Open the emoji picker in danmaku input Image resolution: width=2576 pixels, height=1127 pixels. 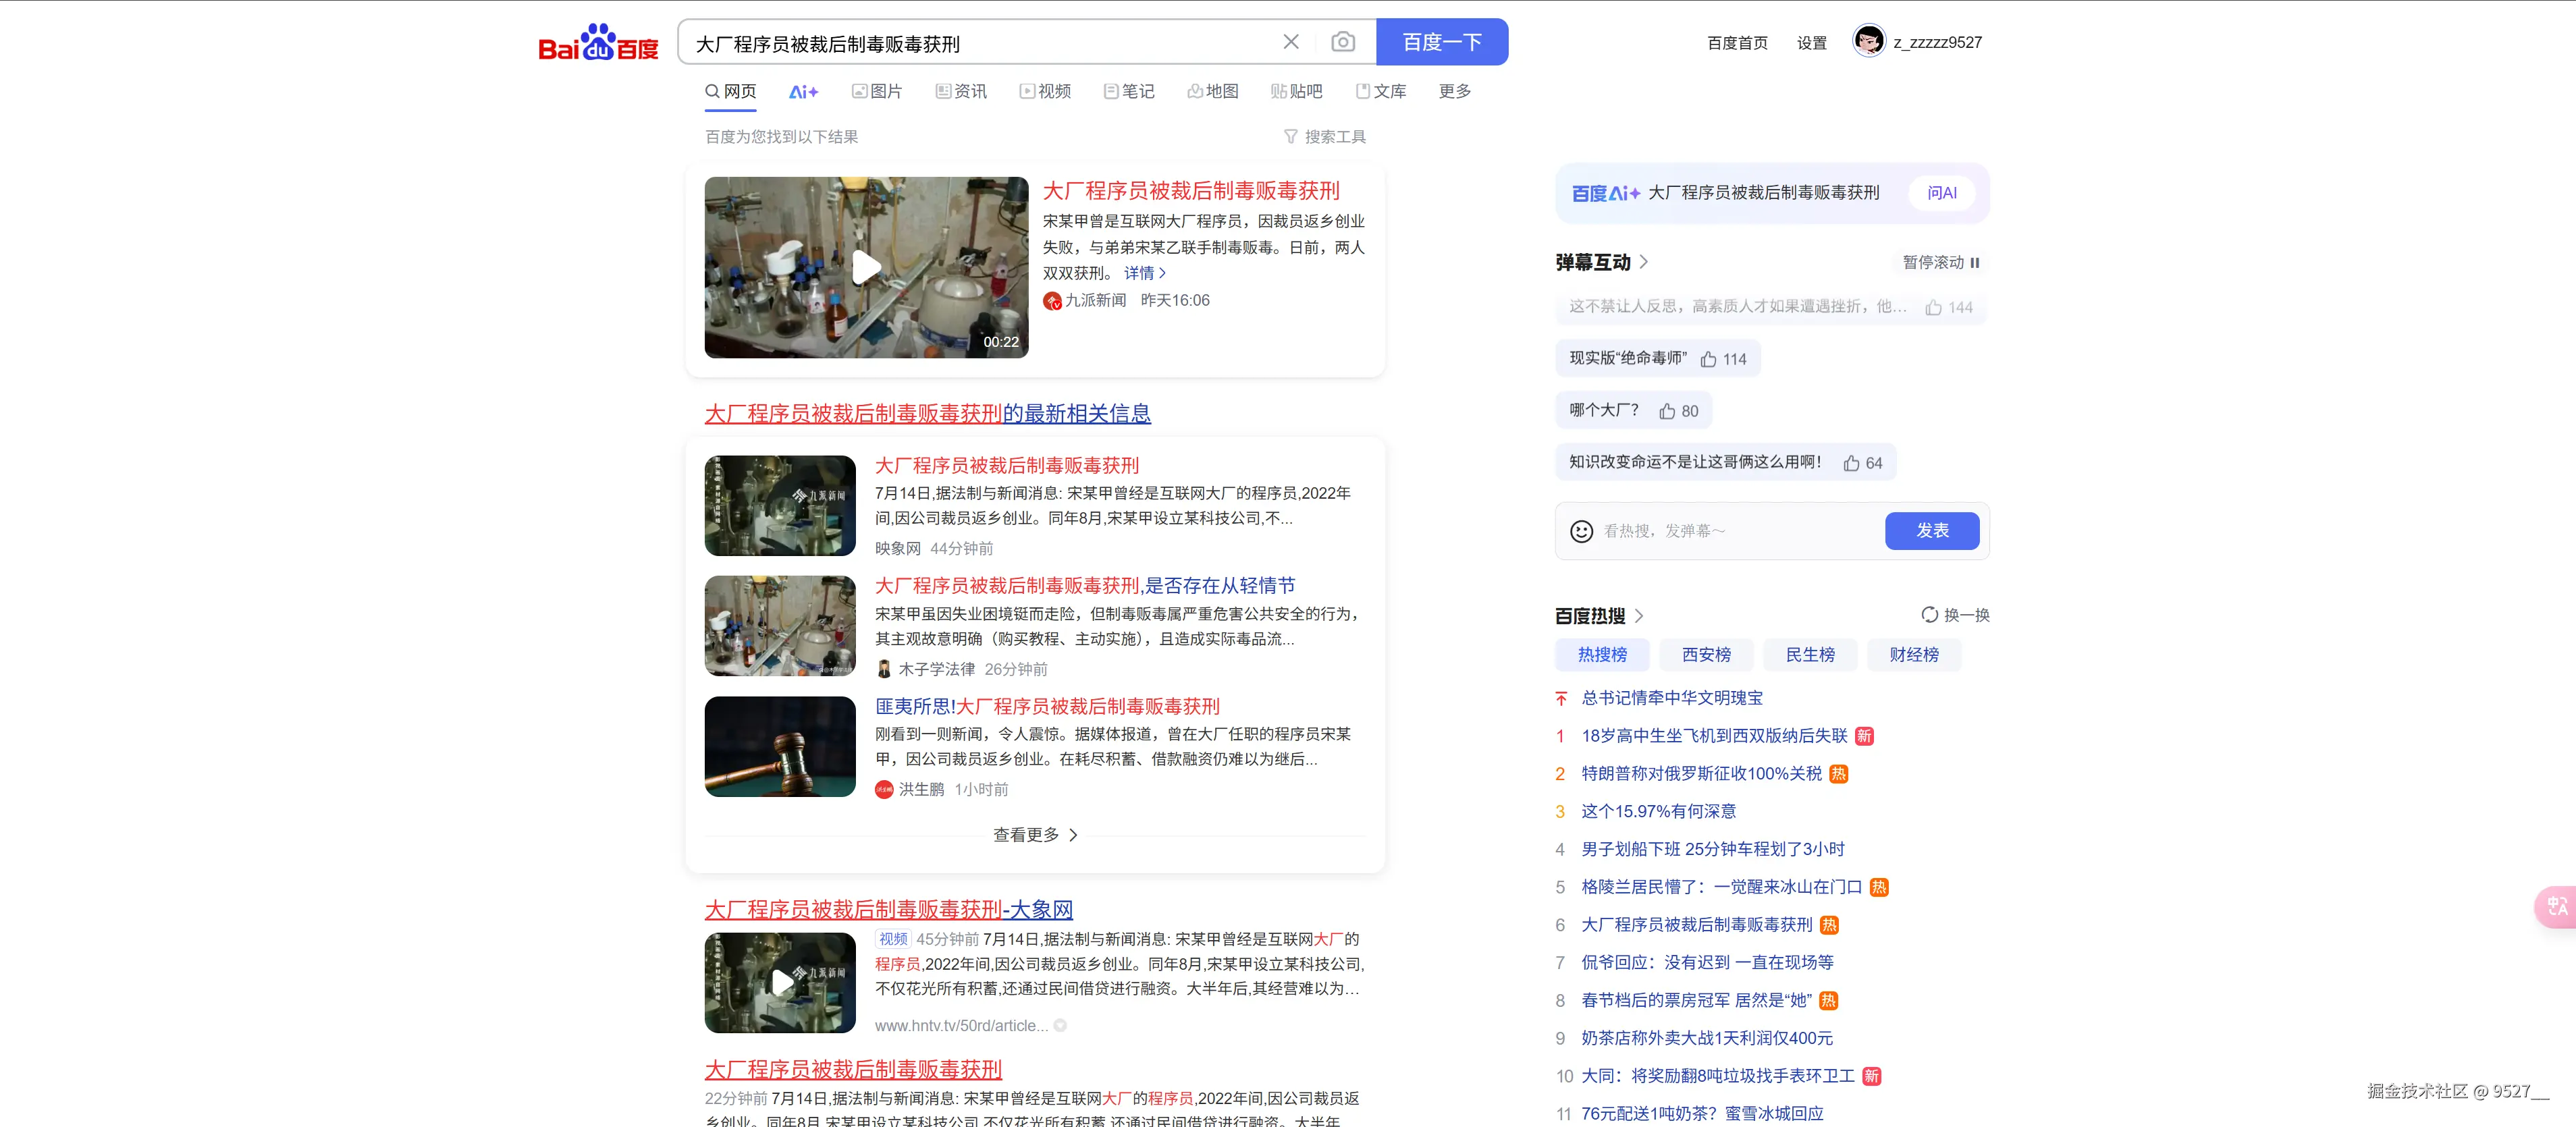[1580, 531]
